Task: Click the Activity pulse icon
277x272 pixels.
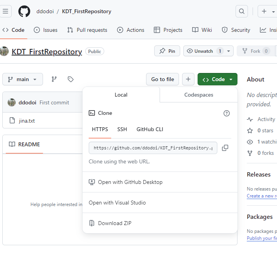Action: coord(250,120)
